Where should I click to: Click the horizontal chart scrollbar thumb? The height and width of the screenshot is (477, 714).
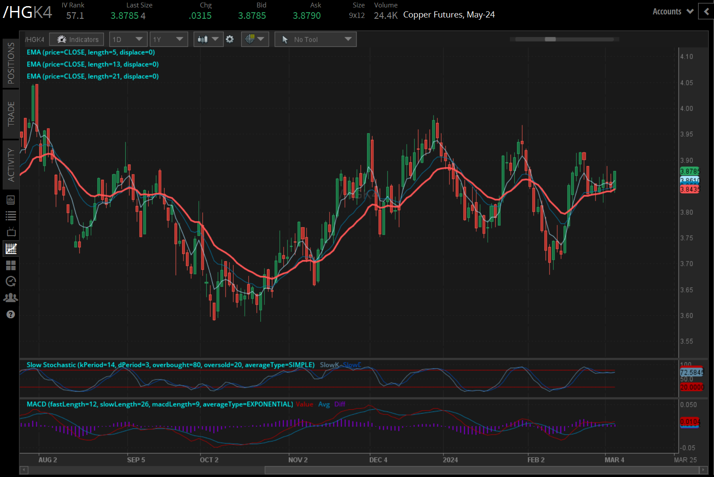482,470
